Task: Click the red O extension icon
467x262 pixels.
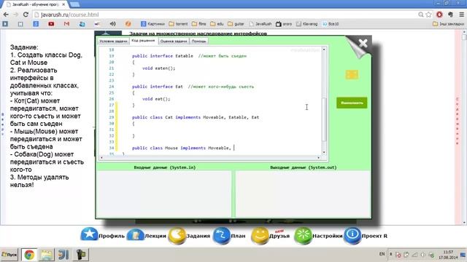Action: click(x=439, y=15)
